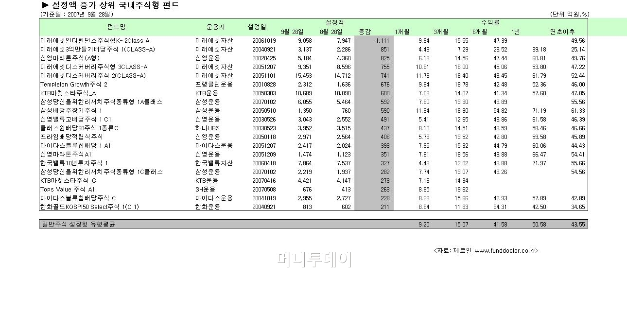Click the average 연초이후 value '43.55'
Screen dimensions: 627x315
click(x=578, y=225)
